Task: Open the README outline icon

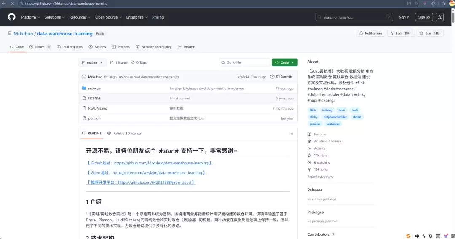Action: coord(291,133)
